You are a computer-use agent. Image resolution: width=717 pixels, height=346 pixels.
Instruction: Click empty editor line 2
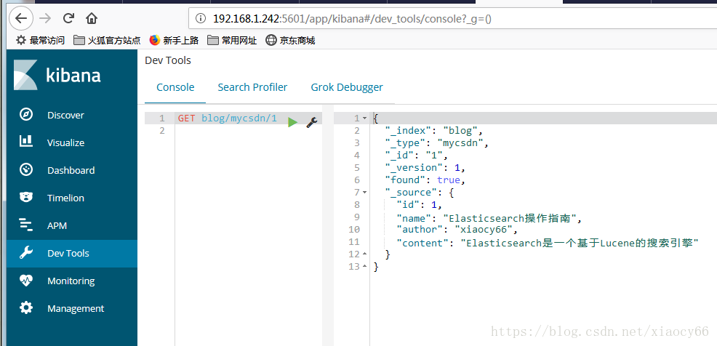(x=247, y=131)
